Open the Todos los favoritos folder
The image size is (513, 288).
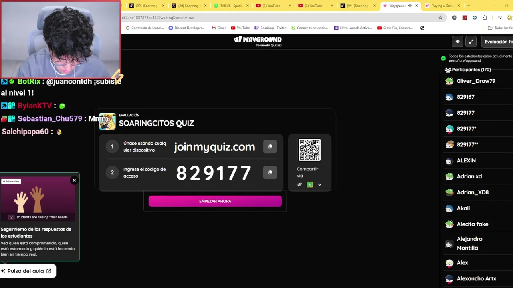pos(500,28)
